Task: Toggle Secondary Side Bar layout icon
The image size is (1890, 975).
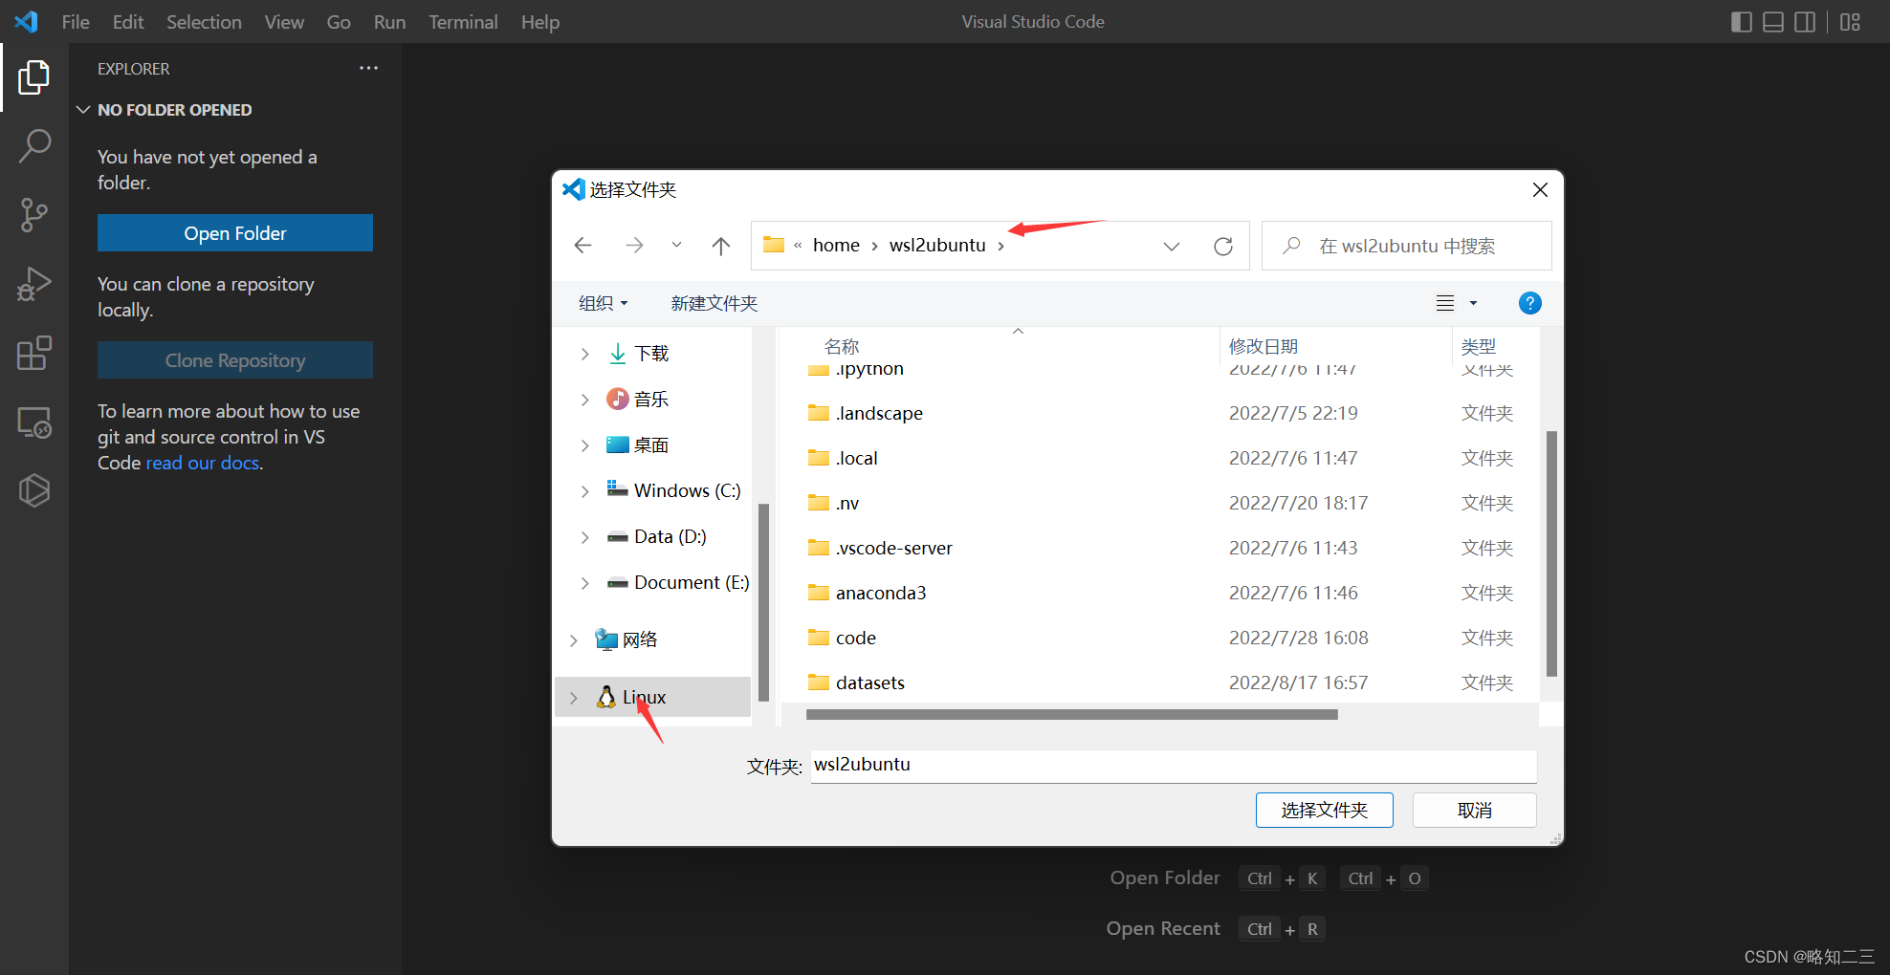Action: 1805,22
